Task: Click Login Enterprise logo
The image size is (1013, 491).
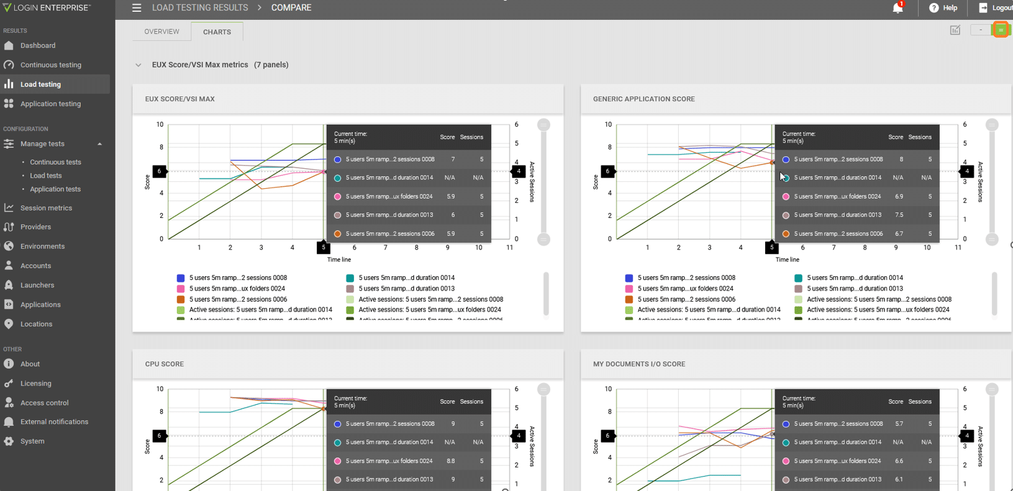Action: 47,7
